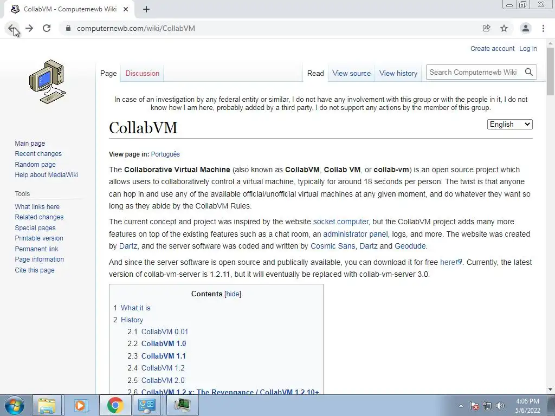Go to the Main page link

tap(30, 143)
